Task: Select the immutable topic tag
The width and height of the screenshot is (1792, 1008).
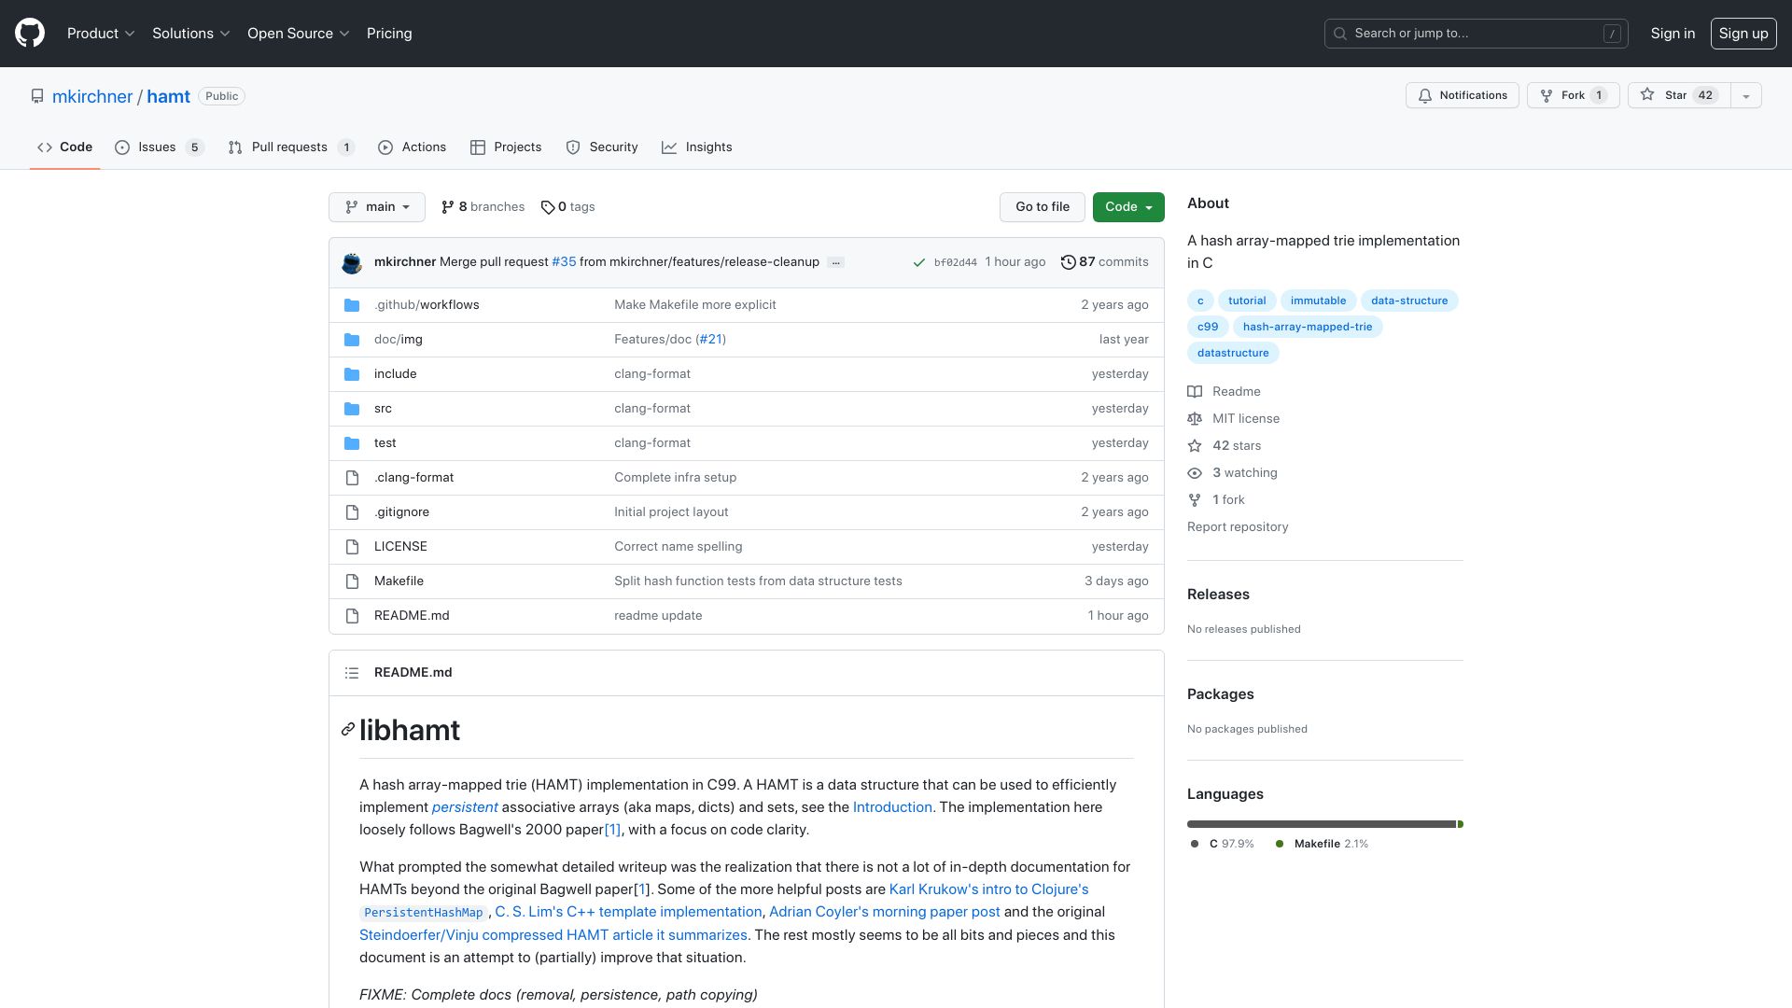Action: point(1318,301)
